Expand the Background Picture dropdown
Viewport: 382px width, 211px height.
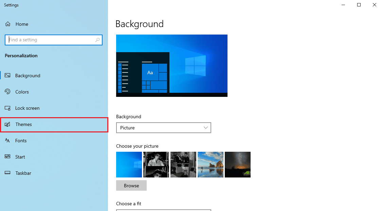[x=163, y=128]
